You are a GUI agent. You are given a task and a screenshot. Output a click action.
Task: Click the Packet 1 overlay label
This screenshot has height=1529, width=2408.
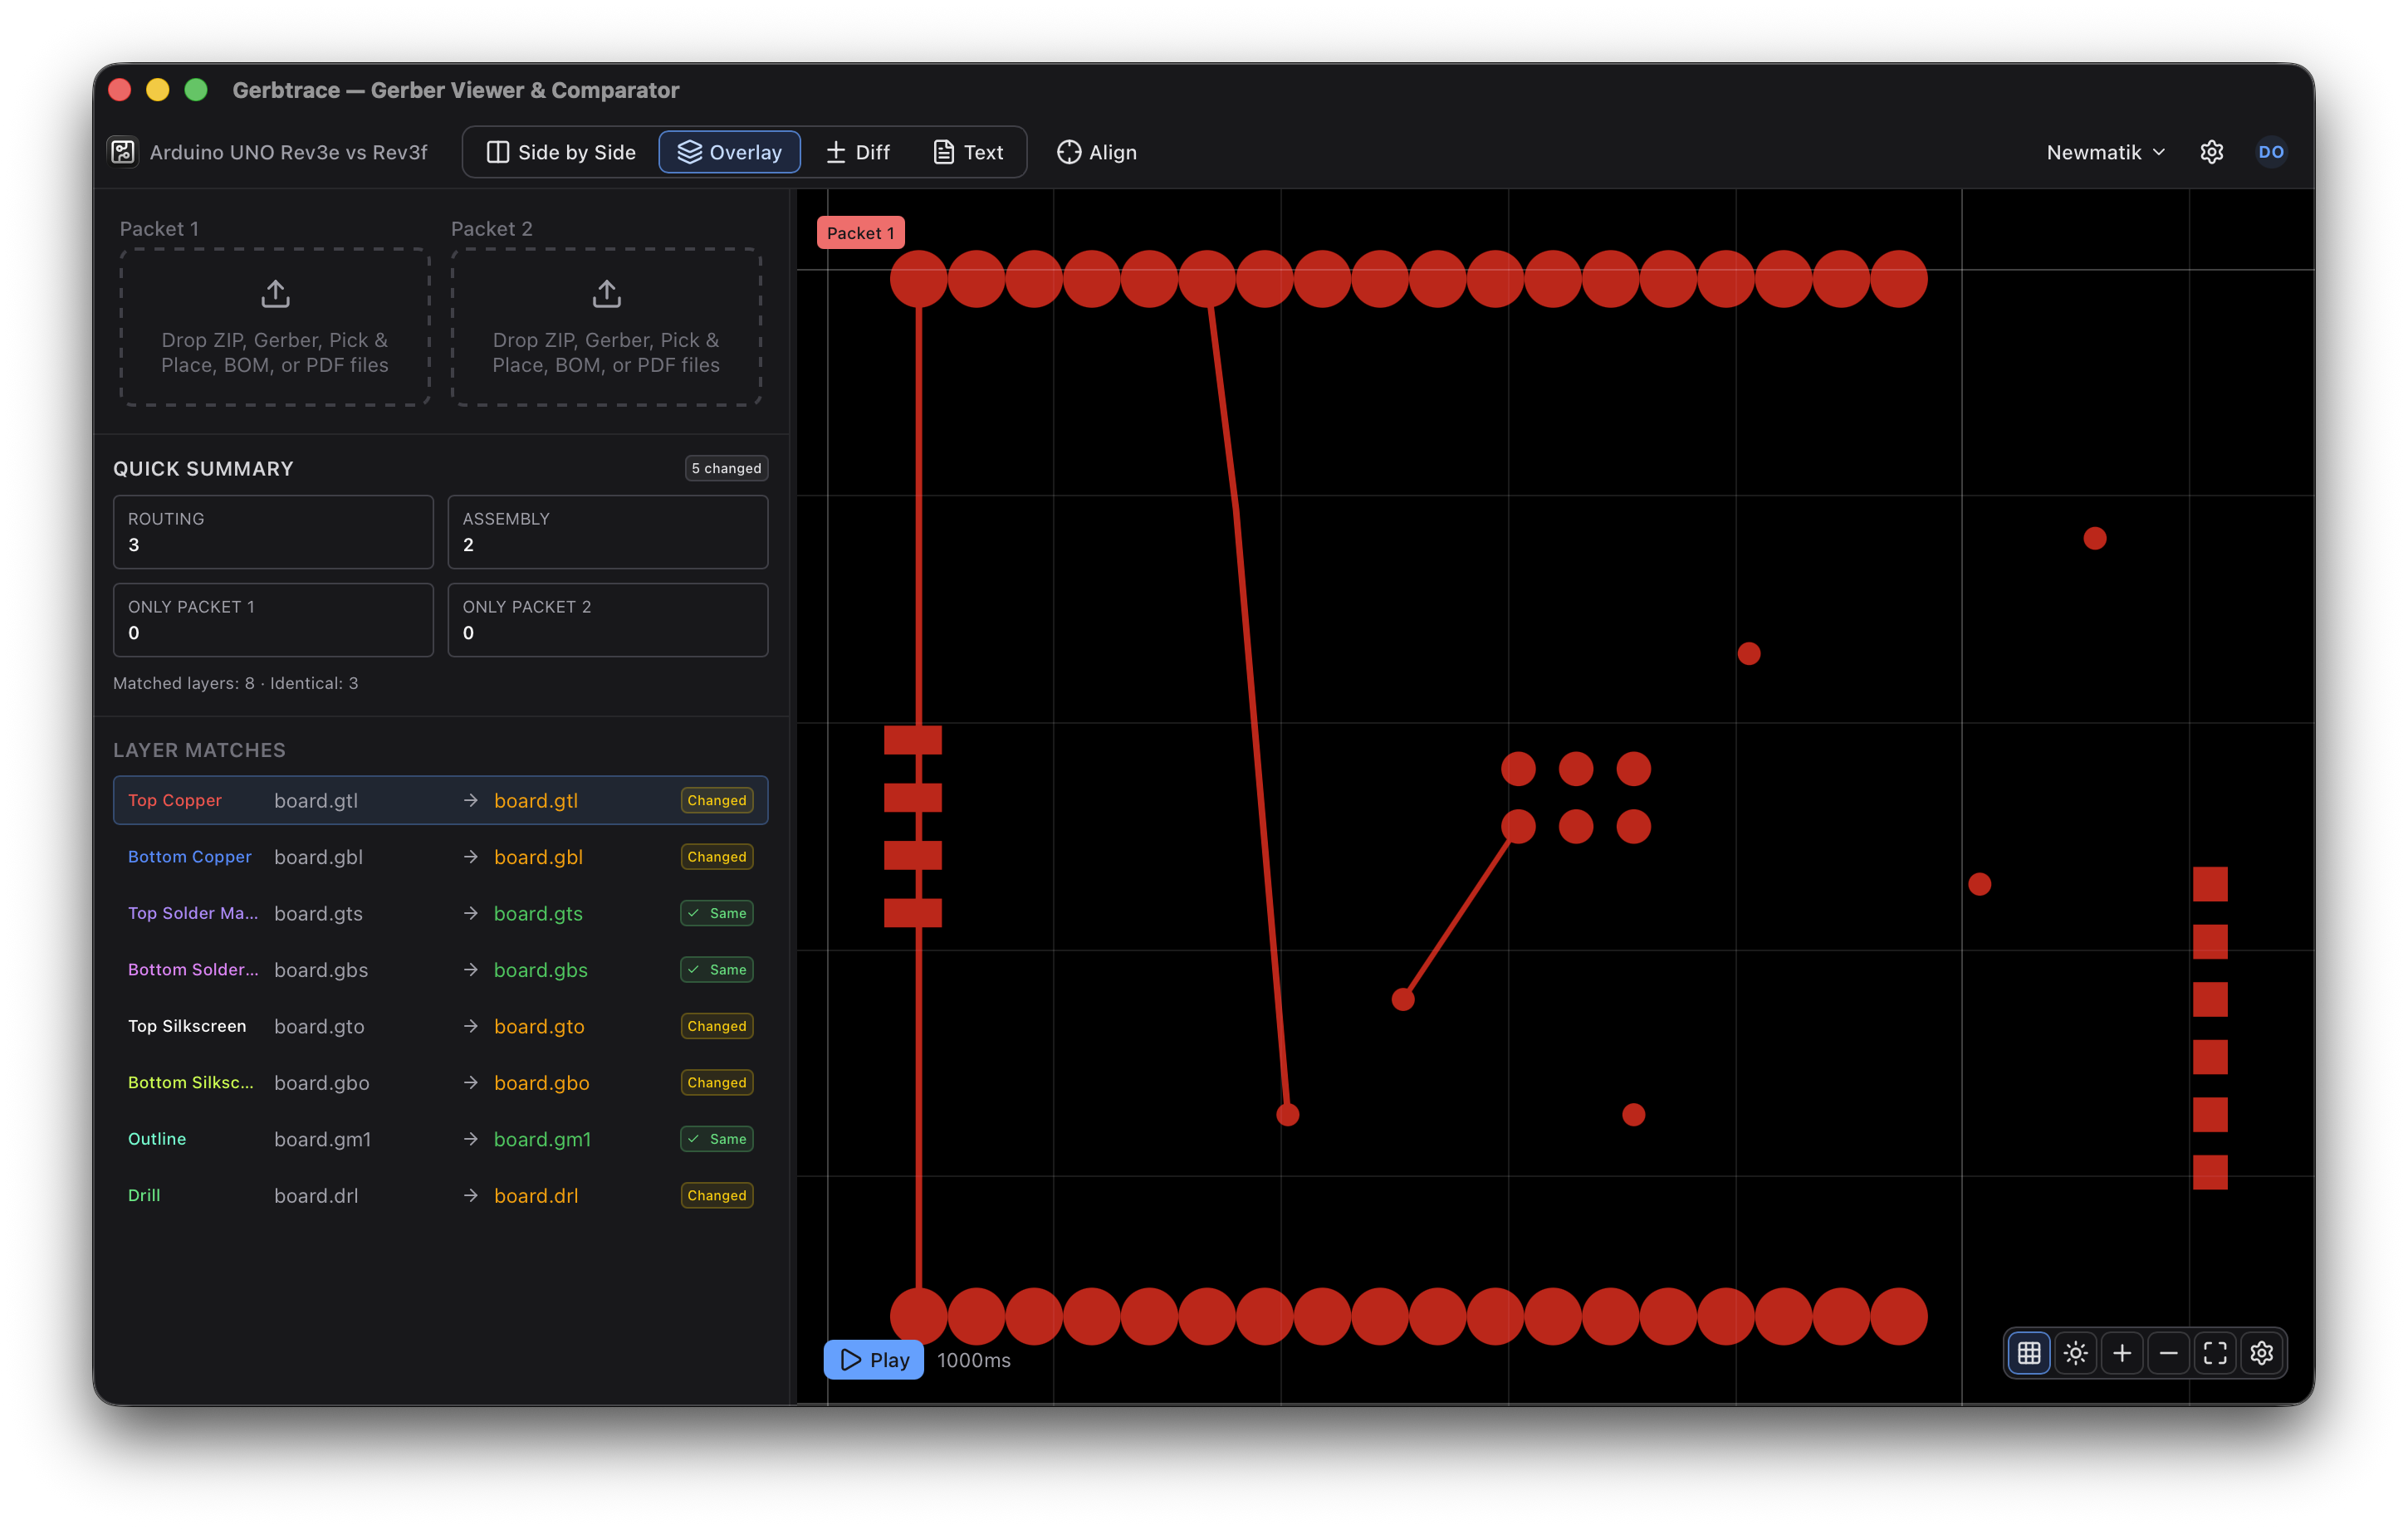point(860,233)
